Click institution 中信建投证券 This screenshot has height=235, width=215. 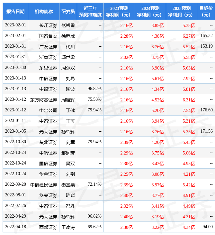(44, 185)
